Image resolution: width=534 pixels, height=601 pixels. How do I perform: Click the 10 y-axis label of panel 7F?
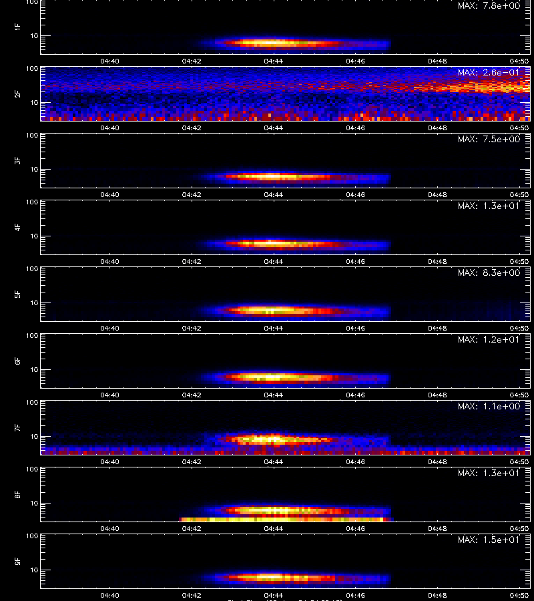[x=35, y=436]
